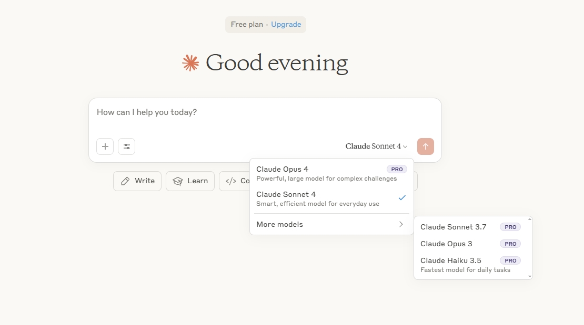Select Claude Opus 4 model

point(331,174)
